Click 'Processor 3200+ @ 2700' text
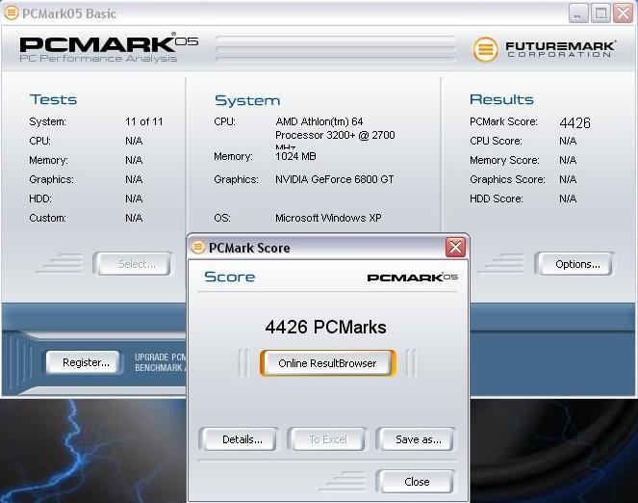The image size is (638, 503). coord(335,135)
